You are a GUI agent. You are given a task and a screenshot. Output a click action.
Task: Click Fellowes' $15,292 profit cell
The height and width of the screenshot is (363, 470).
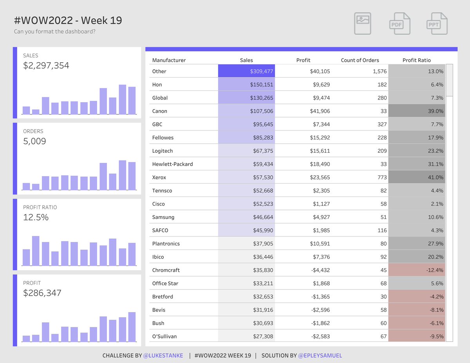(303, 137)
